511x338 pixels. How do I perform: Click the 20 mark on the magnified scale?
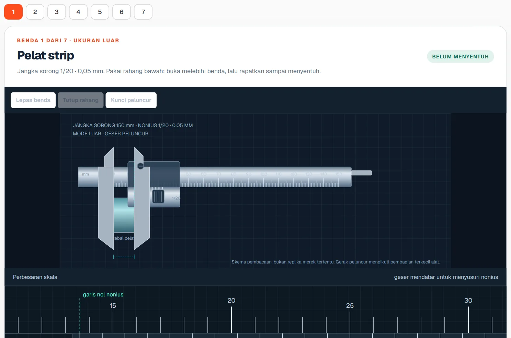coord(231,301)
